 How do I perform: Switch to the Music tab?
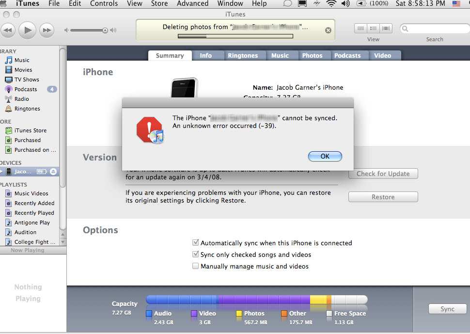pyautogui.click(x=280, y=55)
